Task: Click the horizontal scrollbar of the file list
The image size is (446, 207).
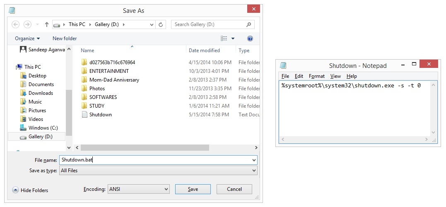Action: coord(145,148)
